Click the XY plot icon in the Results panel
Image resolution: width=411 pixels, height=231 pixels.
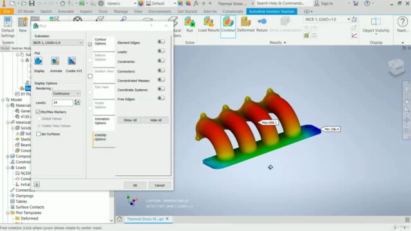[x=354, y=35]
